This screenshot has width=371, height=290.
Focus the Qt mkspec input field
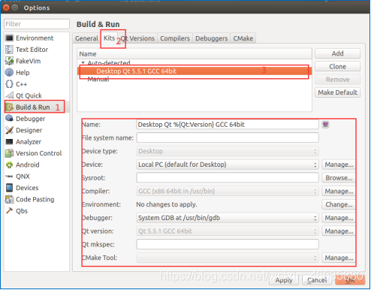(x=228, y=244)
